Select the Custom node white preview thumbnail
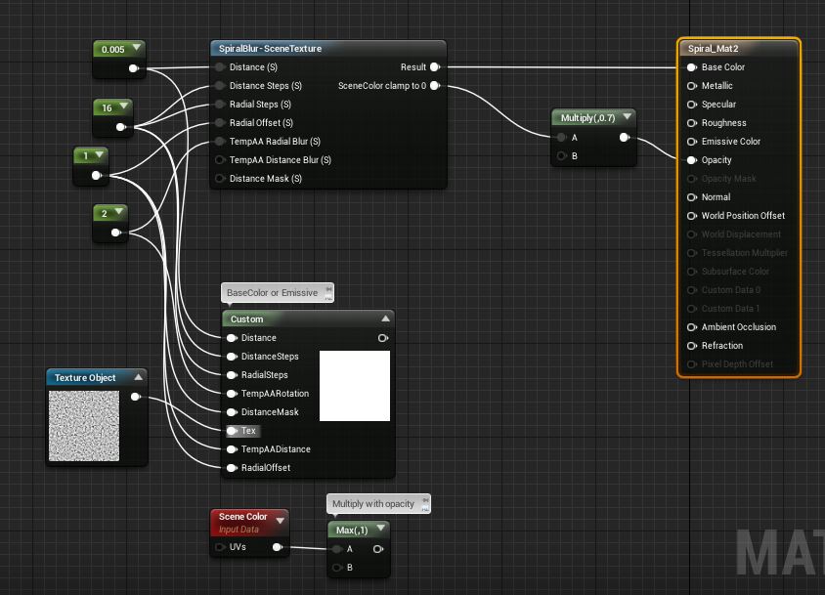Screen dimensions: 825x595 tap(355, 386)
